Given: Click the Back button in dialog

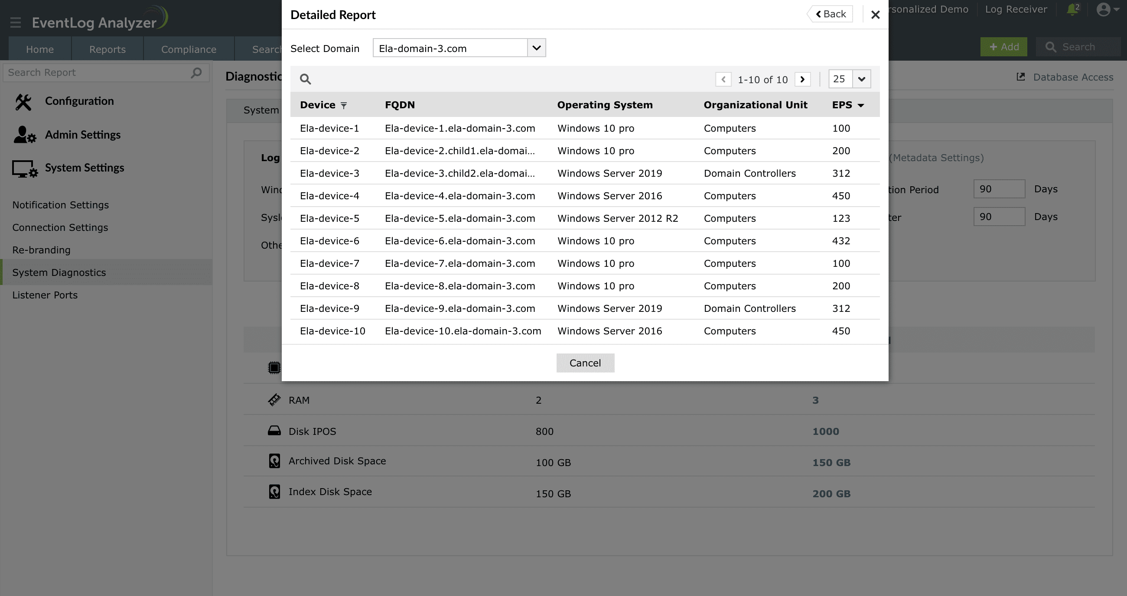Looking at the screenshot, I should [831, 14].
